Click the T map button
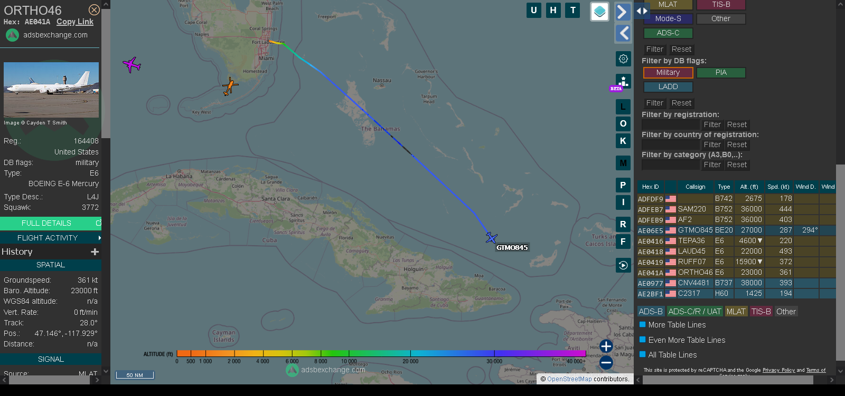845x396 pixels. coord(573,10)
